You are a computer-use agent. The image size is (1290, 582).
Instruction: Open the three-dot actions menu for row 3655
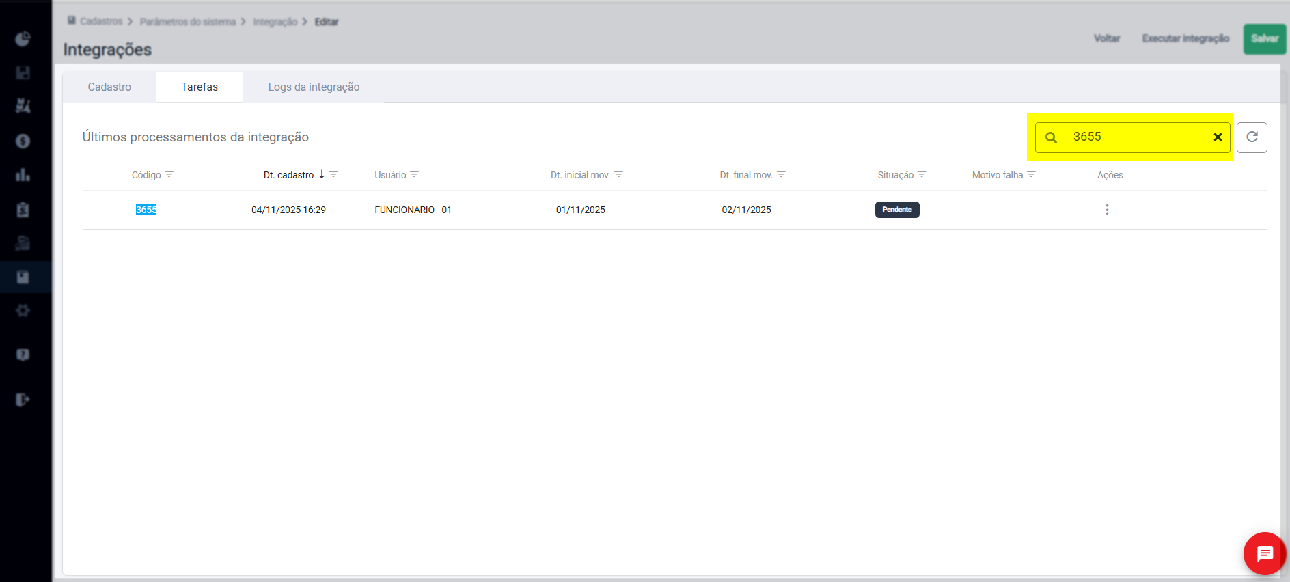pyautogui.click(x=1107, y=210)
